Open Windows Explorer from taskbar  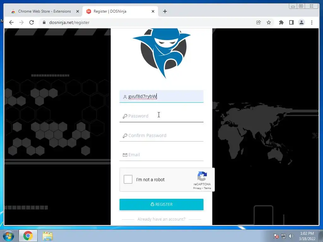coord(48,236)
